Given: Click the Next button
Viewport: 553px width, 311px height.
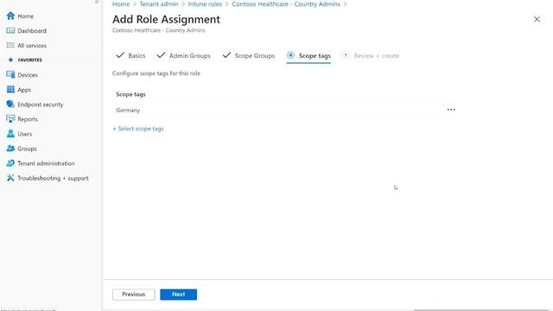Looking at the screenshot, I should pos(179,295).
